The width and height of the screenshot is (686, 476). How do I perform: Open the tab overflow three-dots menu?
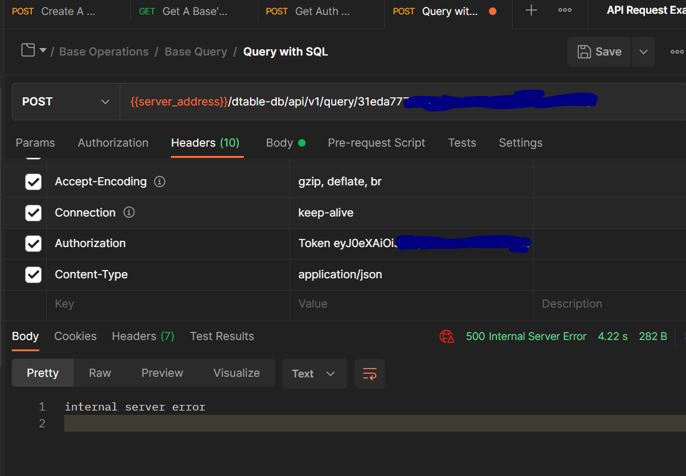click(x=565, y=11)
